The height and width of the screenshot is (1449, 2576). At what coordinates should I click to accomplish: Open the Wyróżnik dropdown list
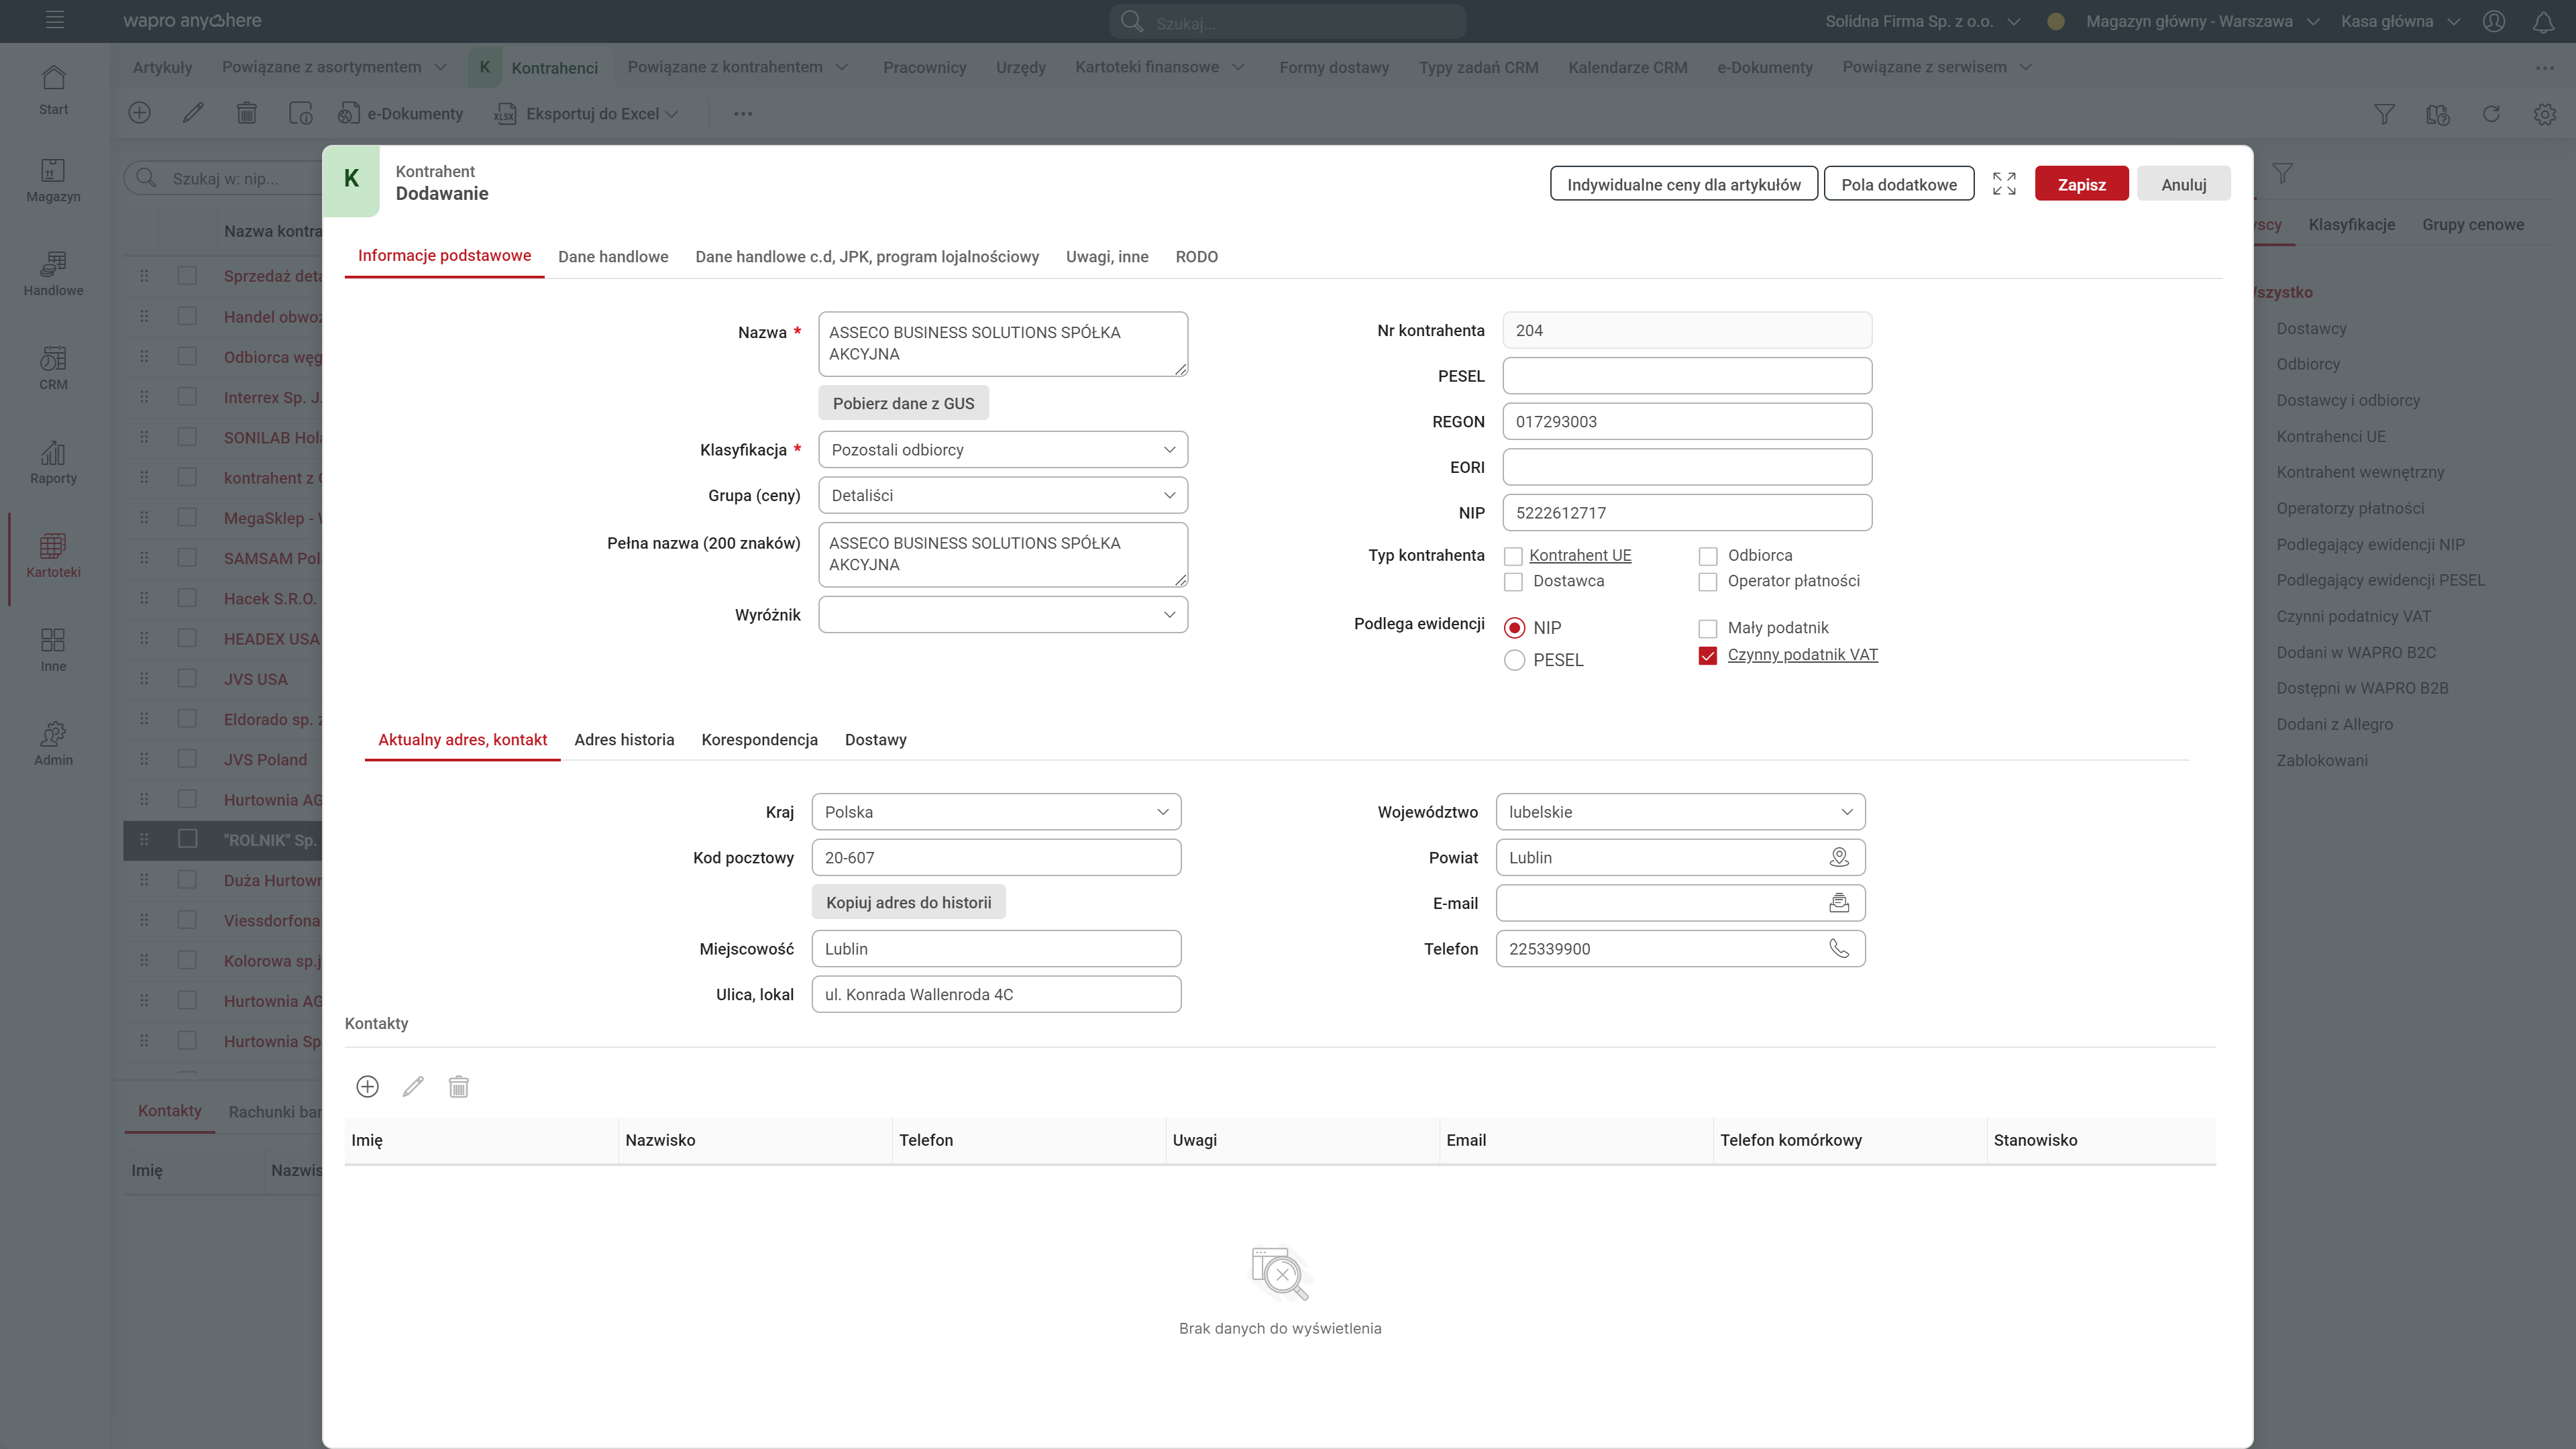(1002, 615)
